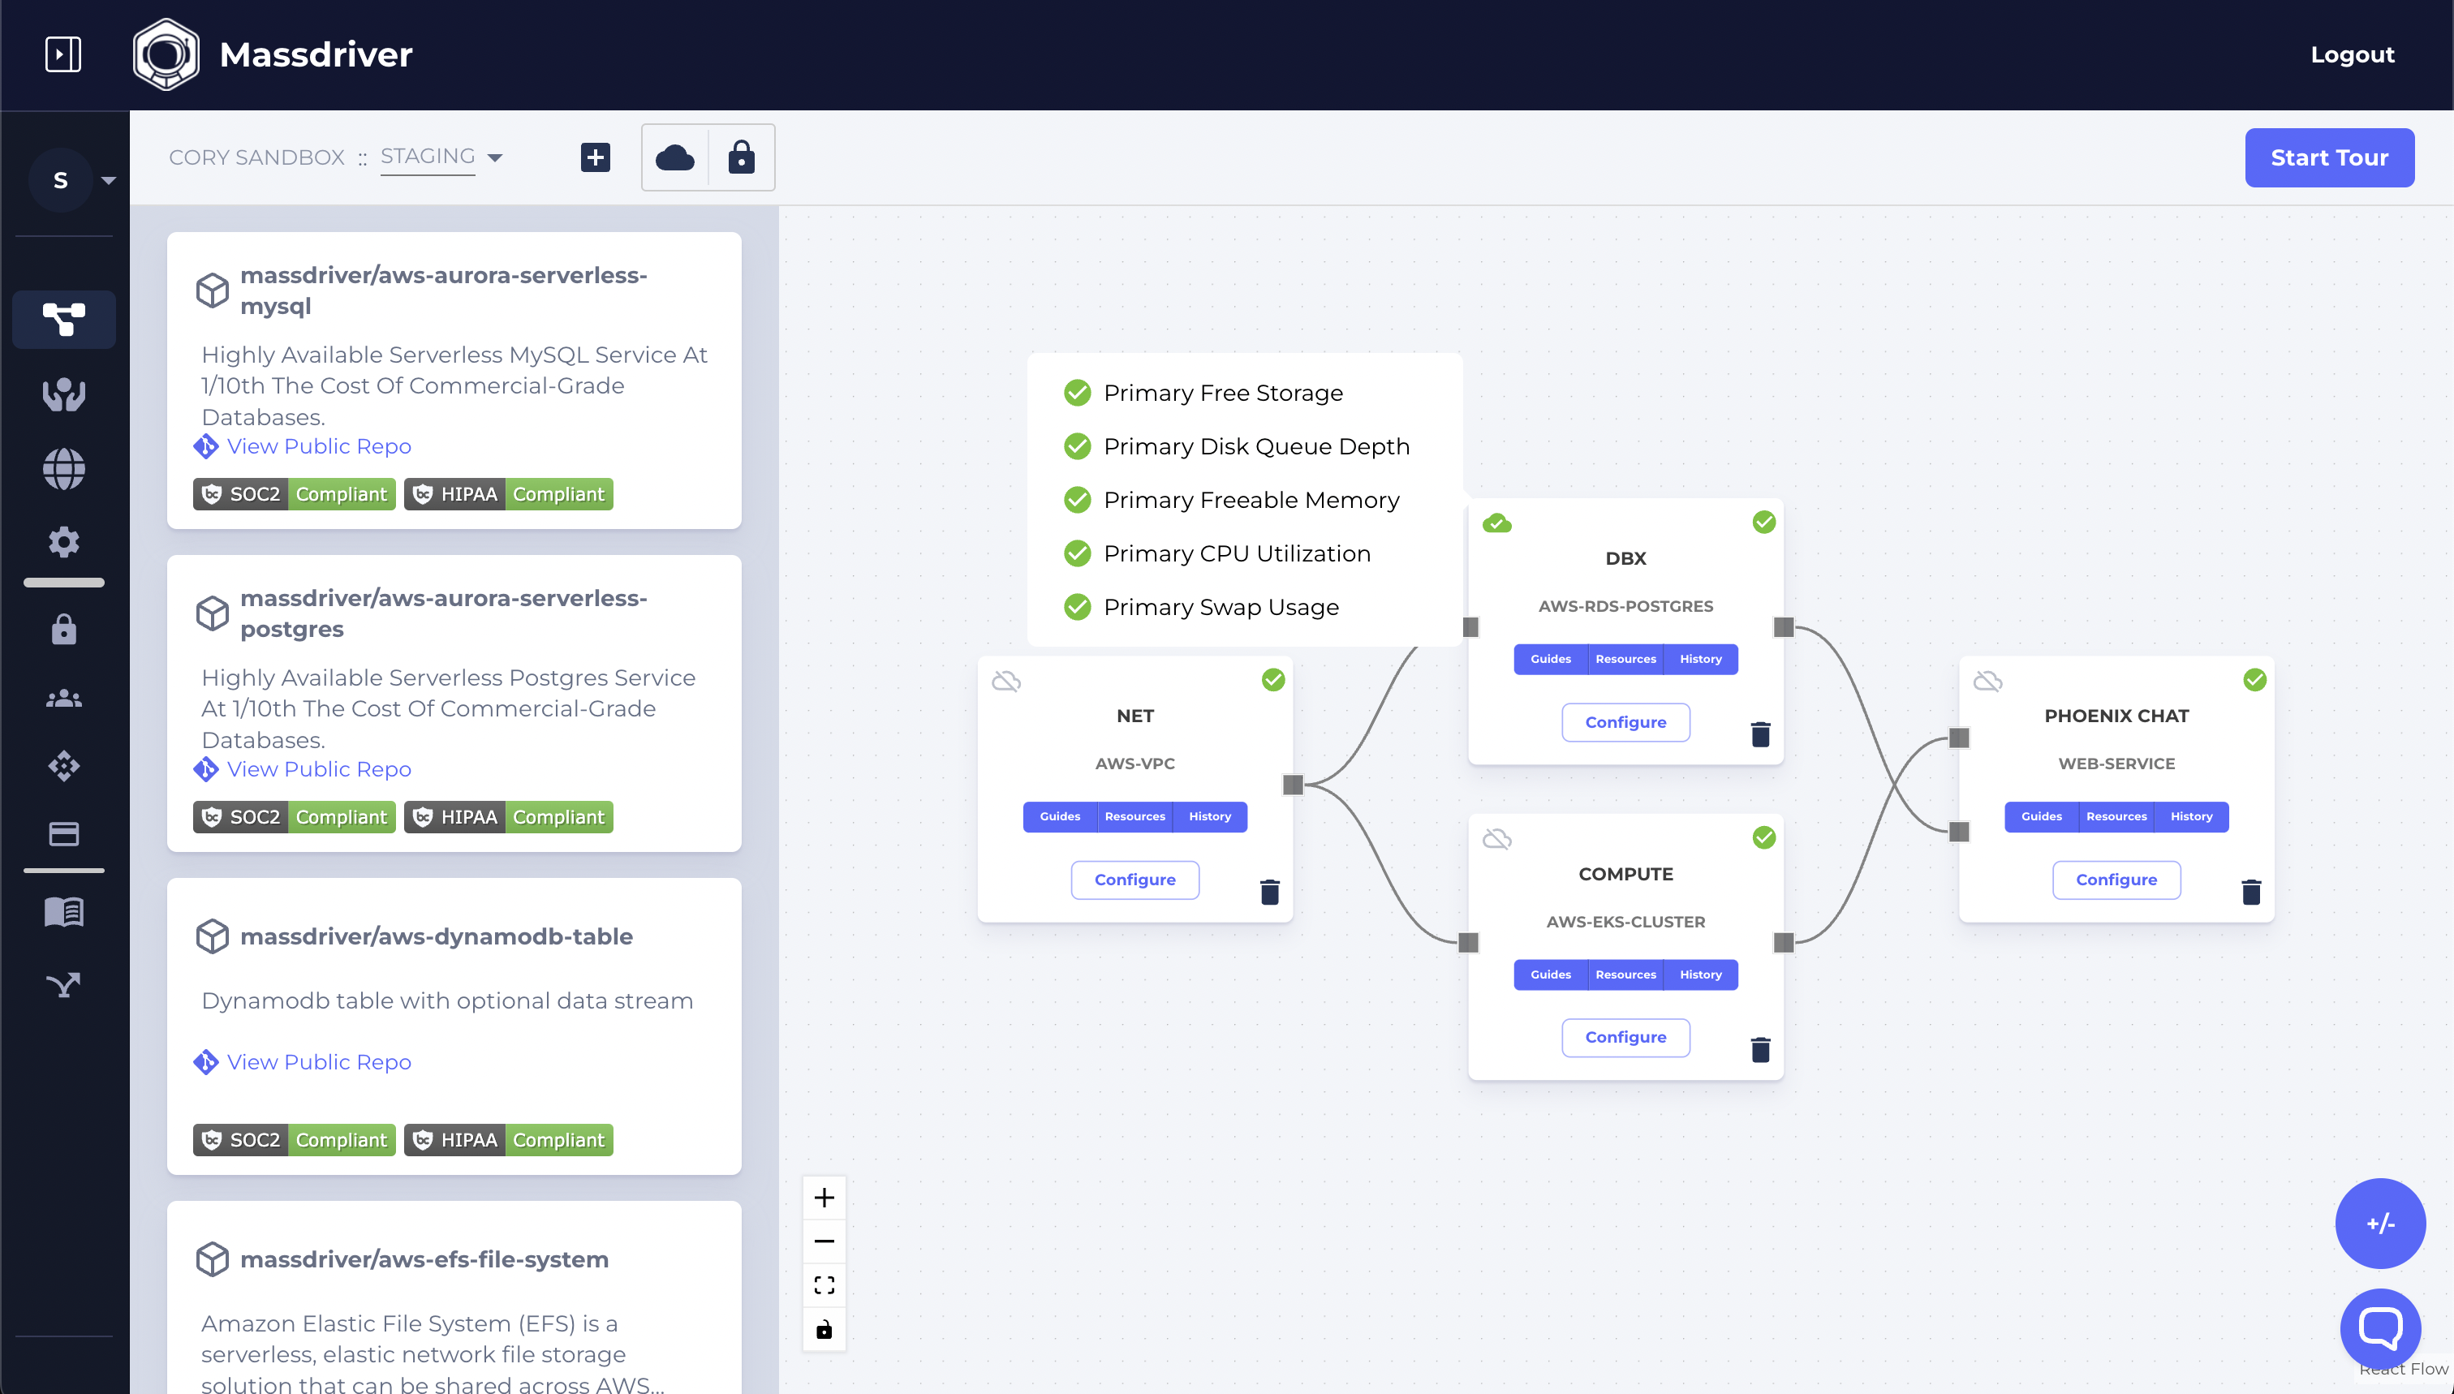Viewport: 2454px width, 1394px height.
Task: Click the credit card billing icon
Action: (x=64, y=833)
